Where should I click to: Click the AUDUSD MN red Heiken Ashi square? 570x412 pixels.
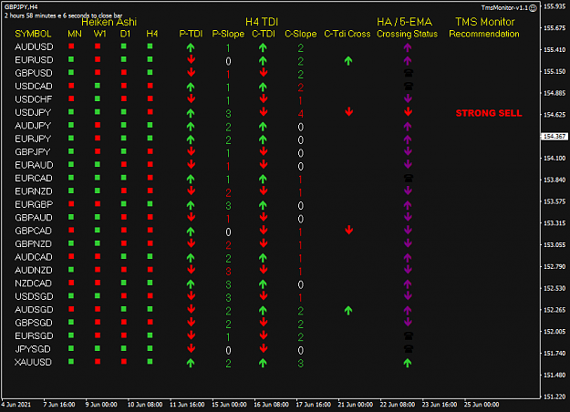[x=71, y=46]
